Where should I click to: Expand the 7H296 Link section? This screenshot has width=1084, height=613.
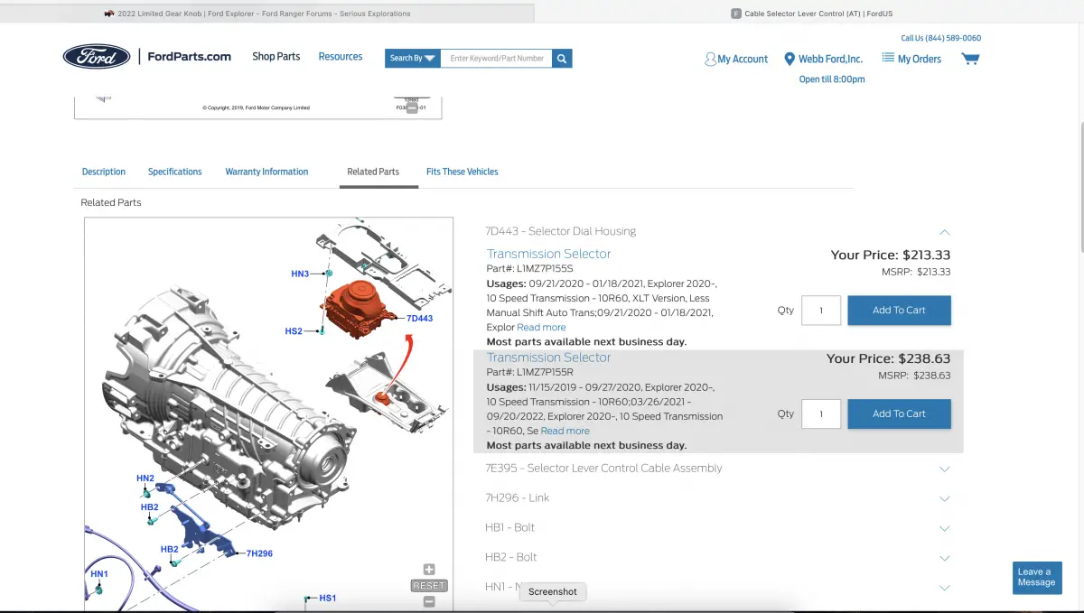point(945,498)
